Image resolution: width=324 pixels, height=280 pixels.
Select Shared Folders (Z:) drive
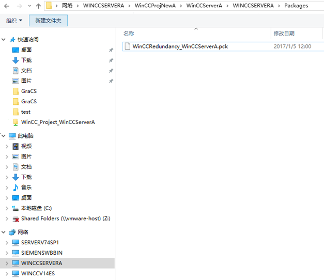(x=66, y=219)
